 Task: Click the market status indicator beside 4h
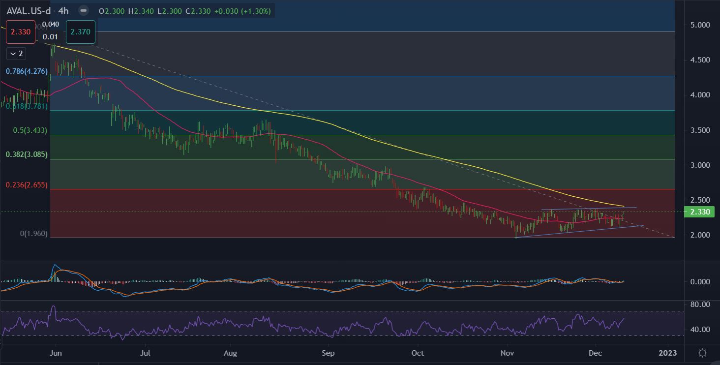[84, 11]
